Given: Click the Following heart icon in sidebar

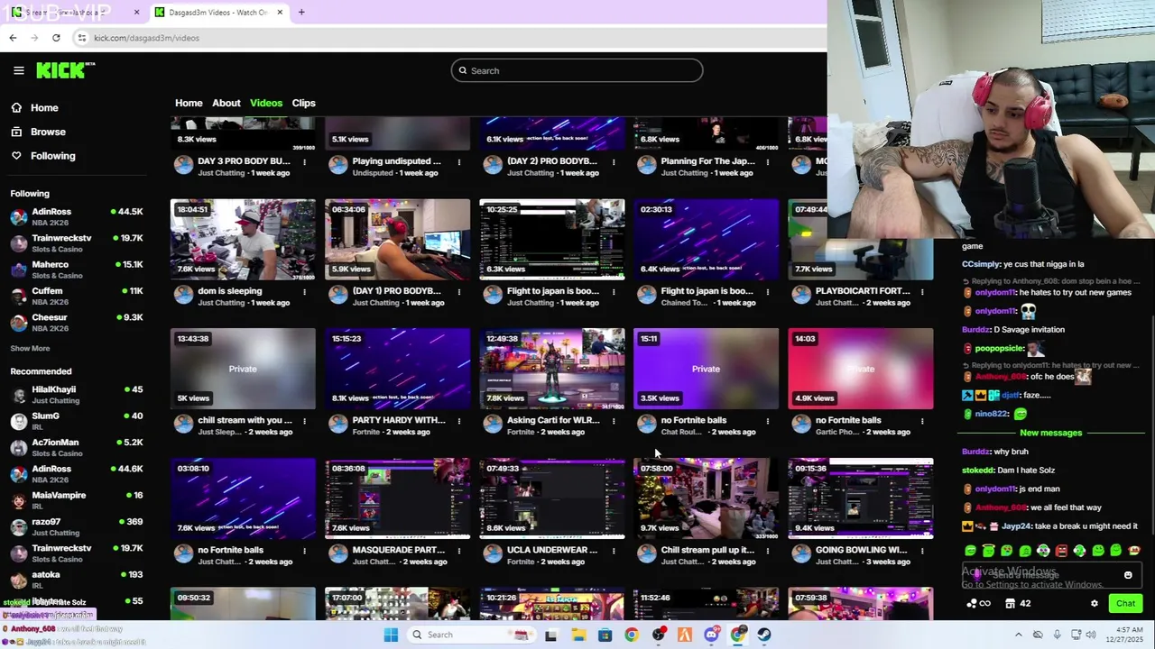Looking at the screenshot, I should [x=16, y=156].
